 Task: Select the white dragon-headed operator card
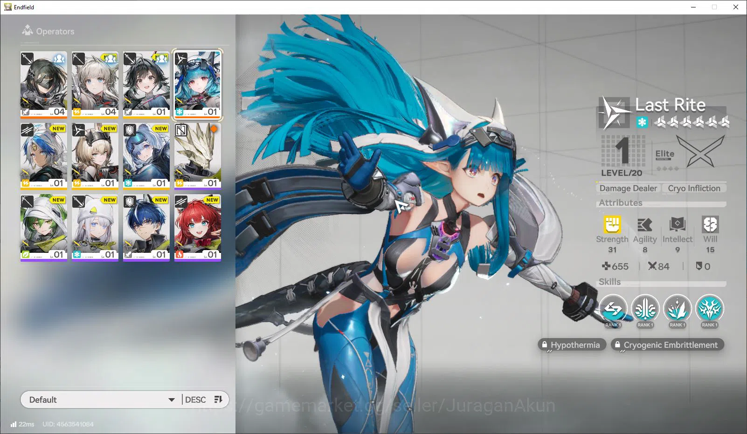(198, 156)
